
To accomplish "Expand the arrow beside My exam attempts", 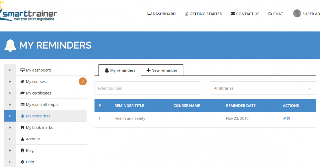I will (x=10, y=105).
